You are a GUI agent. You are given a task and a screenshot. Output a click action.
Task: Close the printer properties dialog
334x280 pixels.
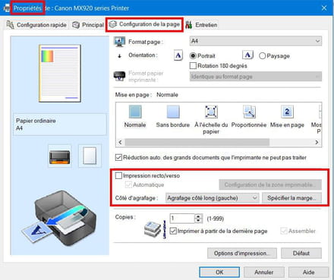pyautogui.click(x=324, y=8)
